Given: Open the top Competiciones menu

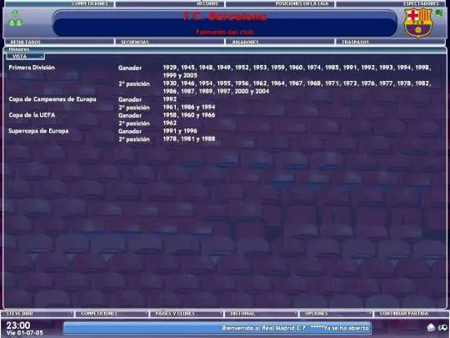Looking at the screenshot, I should coord(59,3).
